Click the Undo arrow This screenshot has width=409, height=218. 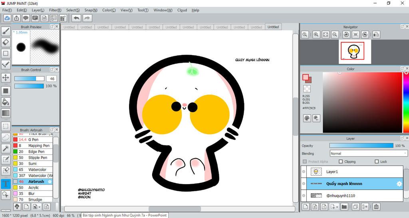[76, 18]
